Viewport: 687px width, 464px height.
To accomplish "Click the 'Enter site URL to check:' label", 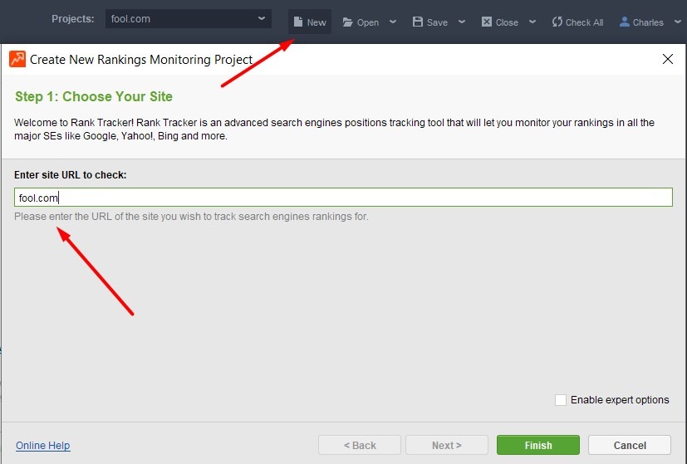I will (70, 175).
